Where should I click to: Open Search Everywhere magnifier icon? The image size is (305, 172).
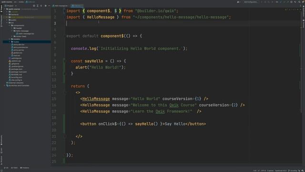[299, 2]
